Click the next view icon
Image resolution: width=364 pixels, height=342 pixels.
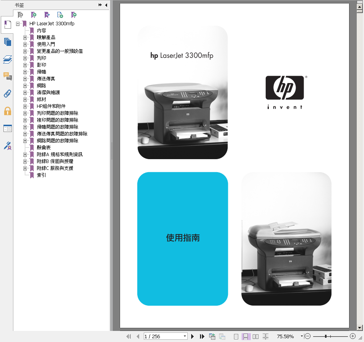click(222, 336)
